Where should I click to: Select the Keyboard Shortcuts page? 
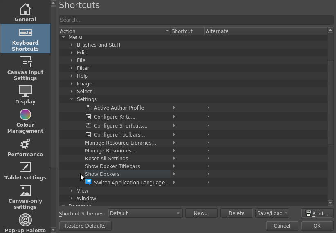25,38
